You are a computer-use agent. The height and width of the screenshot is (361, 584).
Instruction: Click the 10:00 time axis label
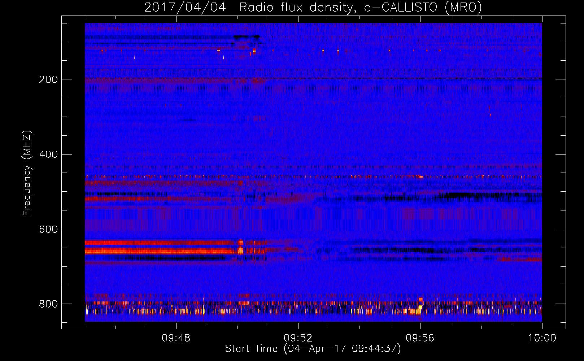[542, 338]
